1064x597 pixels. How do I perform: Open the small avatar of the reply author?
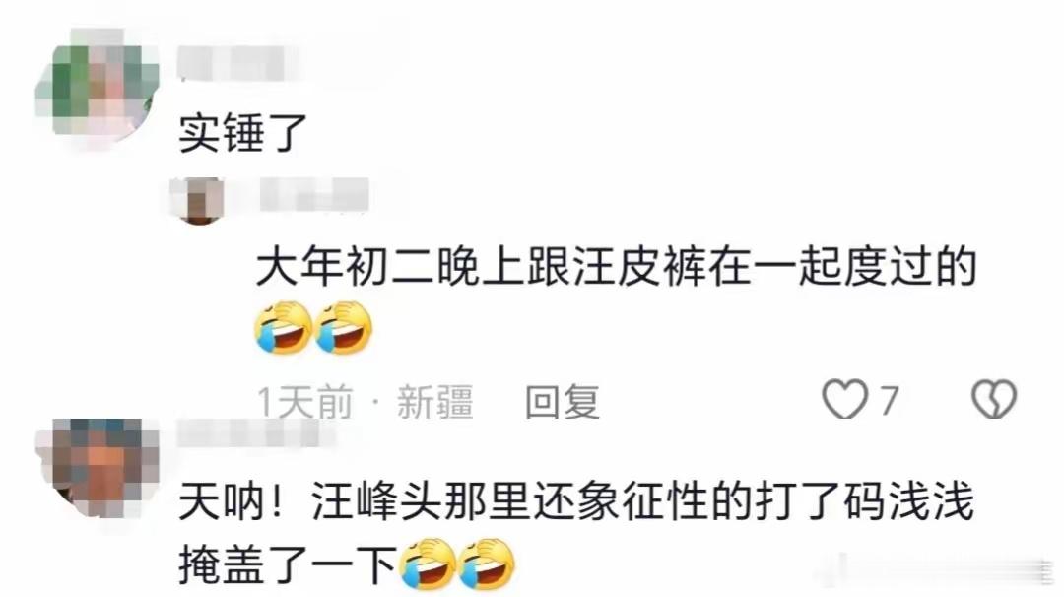[198, 200]
